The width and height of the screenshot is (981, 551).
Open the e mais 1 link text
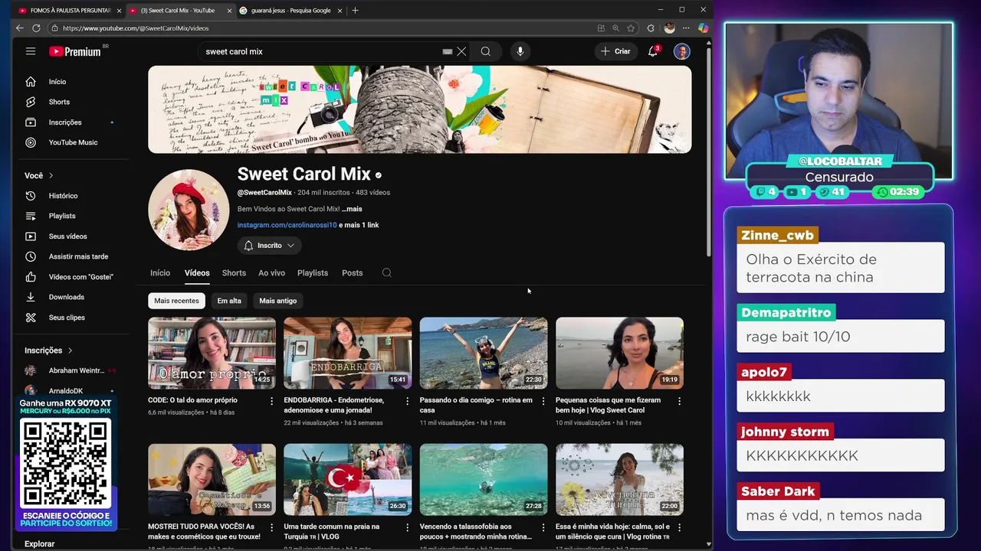click(x=359, y=225)
